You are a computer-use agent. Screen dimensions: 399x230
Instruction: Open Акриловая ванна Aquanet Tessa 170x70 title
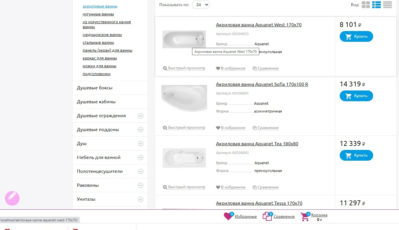pyautogui.click(x=259, y=203)
